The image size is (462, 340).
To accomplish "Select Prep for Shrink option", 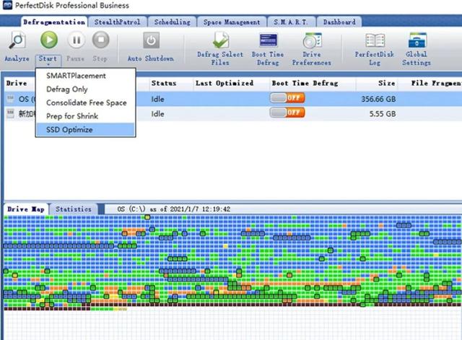I will (72, 116).
